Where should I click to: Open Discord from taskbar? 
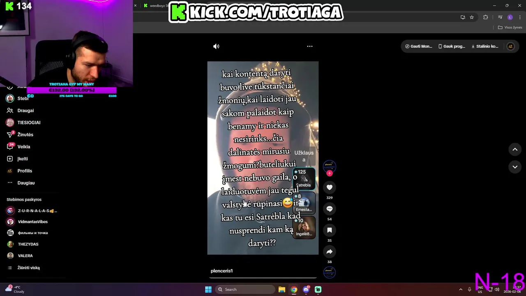coord(306,289)
